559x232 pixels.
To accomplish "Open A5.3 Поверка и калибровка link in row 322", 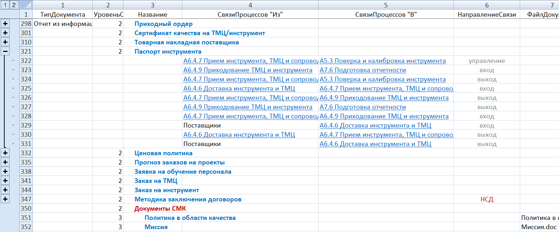I will click(x=382, y=61).
